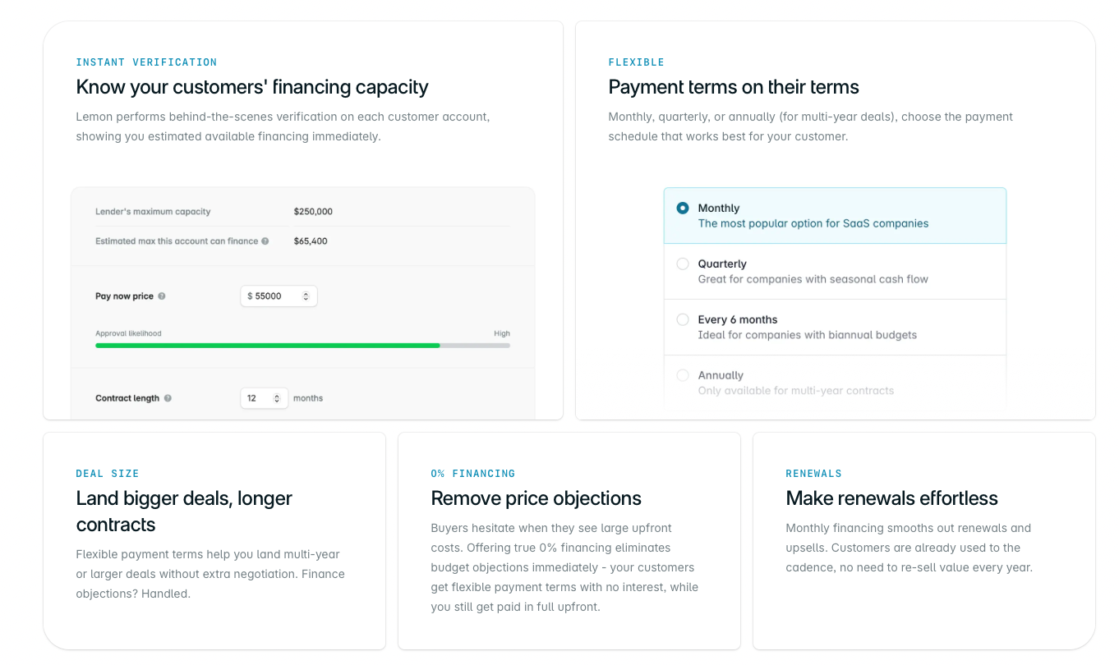
Task: Click the highlighted Monthly option card
Action: pos(835,215)
